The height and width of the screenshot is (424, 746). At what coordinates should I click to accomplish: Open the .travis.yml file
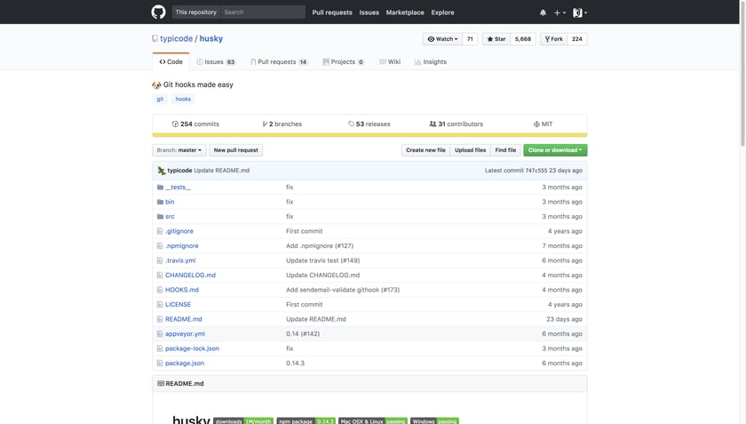click(x=180, y=260)
